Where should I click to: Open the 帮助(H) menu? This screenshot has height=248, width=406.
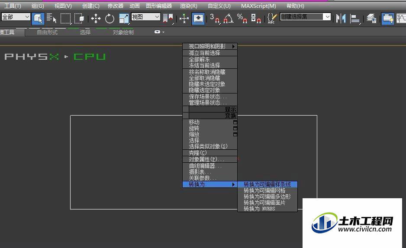coord(295,6)
